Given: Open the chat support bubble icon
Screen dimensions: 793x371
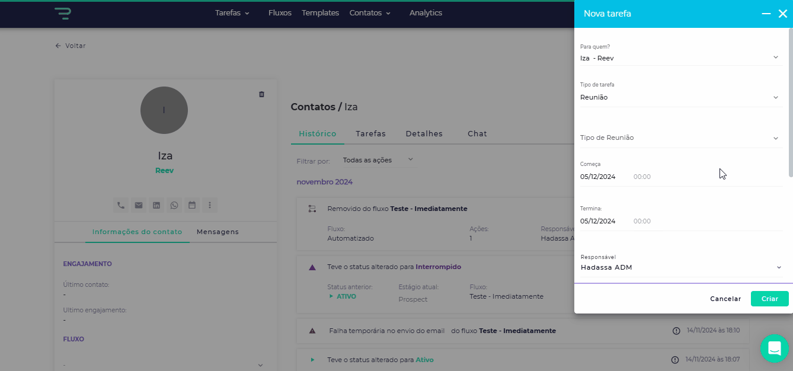Looking at the screenshot, I should (774, 348).
